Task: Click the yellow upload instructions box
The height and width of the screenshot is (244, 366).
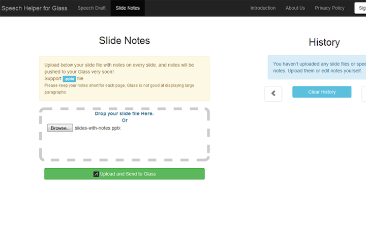Action: [125, 78]
